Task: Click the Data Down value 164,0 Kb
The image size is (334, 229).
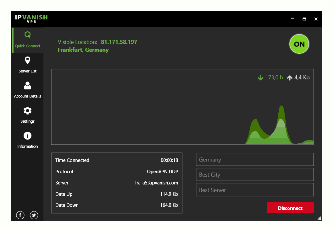Action: 169,205
